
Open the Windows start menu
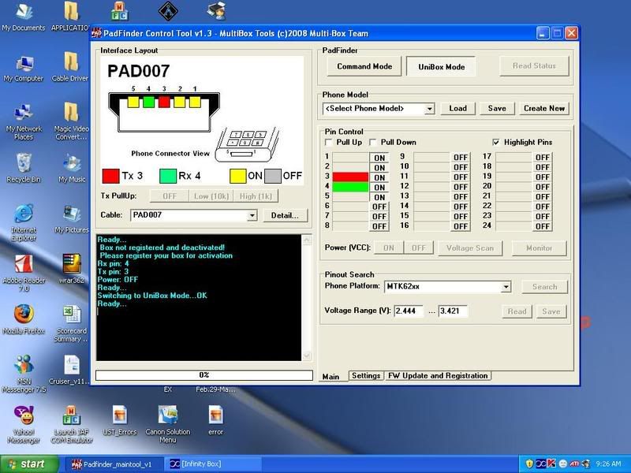pos(28,464)
